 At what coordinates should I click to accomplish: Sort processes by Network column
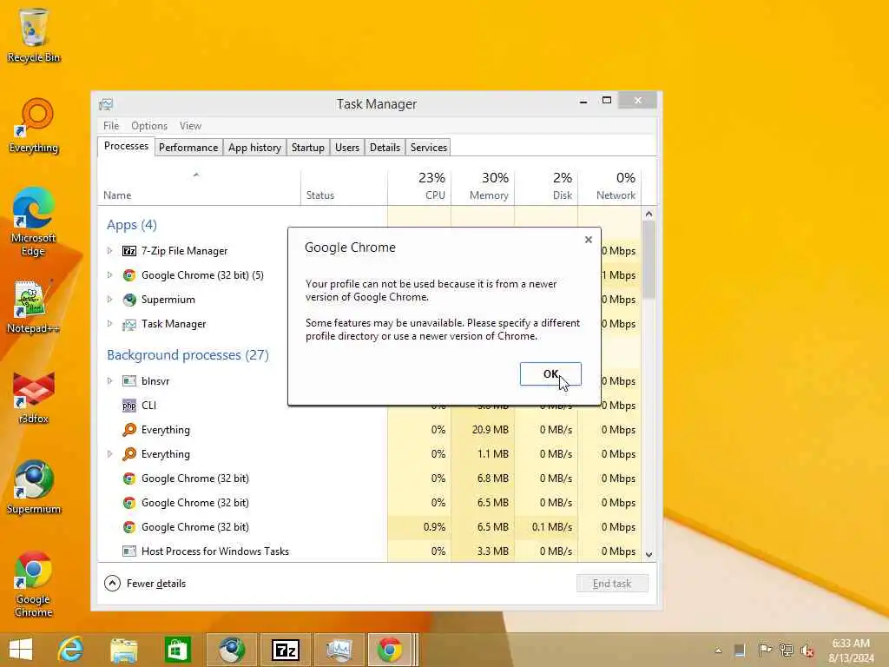[x=610, y=186]
